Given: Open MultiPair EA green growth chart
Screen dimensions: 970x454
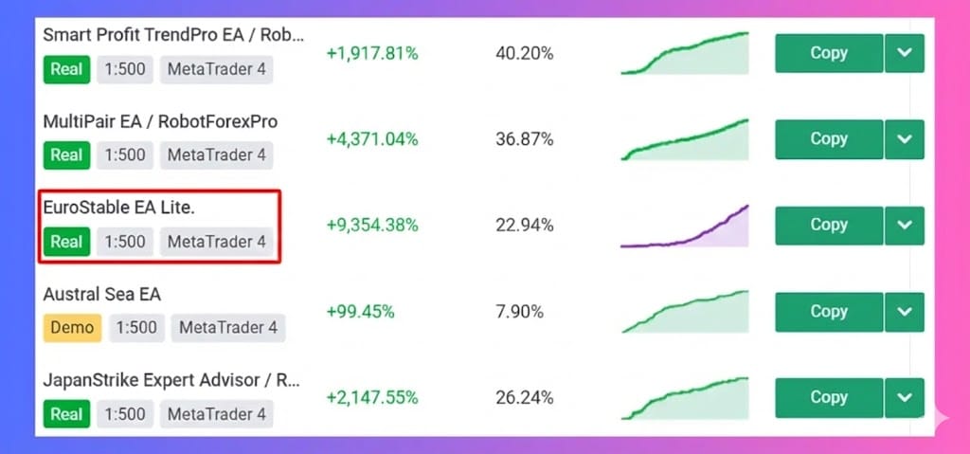Looking at the screenshot, I should click(x=685, y=140).
